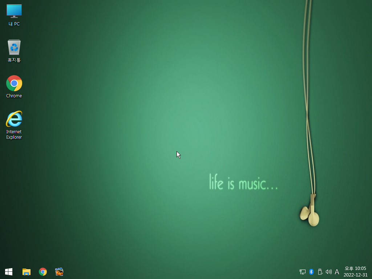372x279 pixels.
Task: Click the 휴지통 label text
Action: [x=14, y=60]
